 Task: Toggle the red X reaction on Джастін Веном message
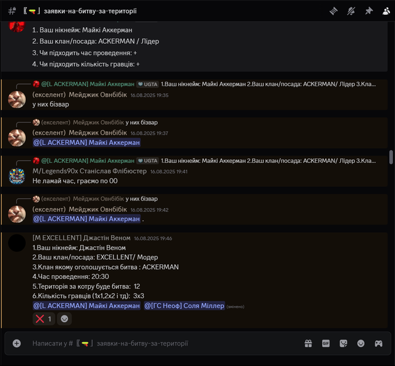tap(44, 319)
